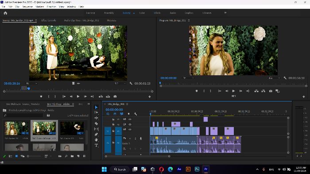The height and width of the screenshot is (174, 310).
Task: Click Automate to Sequence icon
Action: [60, 156]
